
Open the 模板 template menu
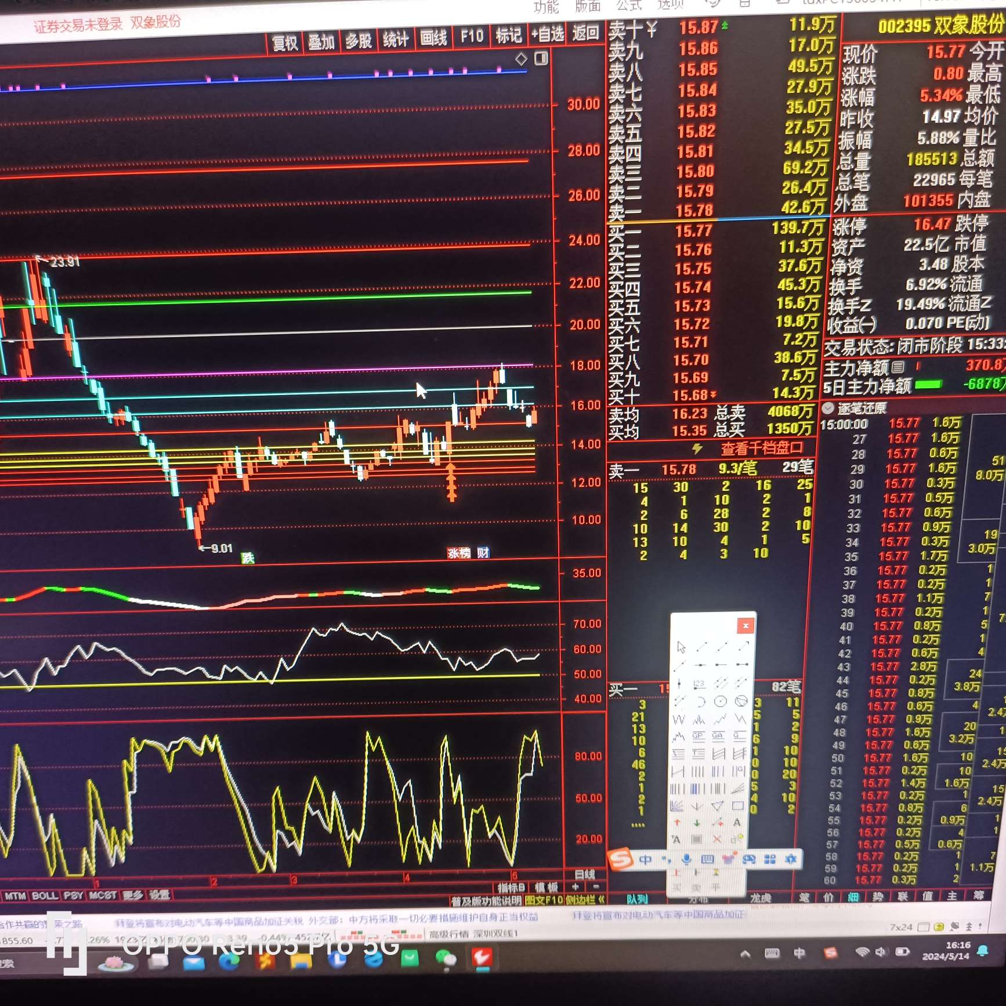pos(546,888)
